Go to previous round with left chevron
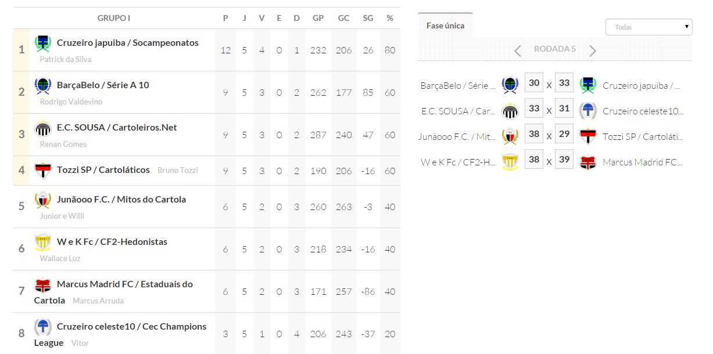 point(518,51)
